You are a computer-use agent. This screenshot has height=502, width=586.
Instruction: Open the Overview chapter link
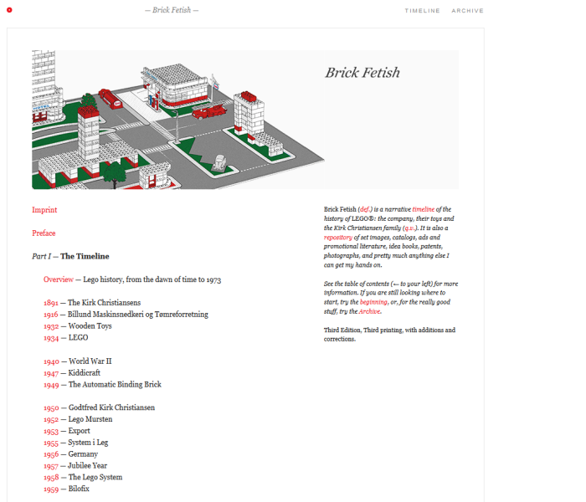[59, 279]
